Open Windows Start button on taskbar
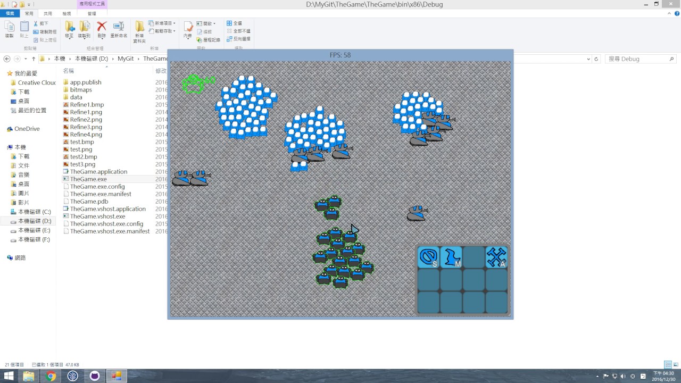681x383 pixels. 9,376
